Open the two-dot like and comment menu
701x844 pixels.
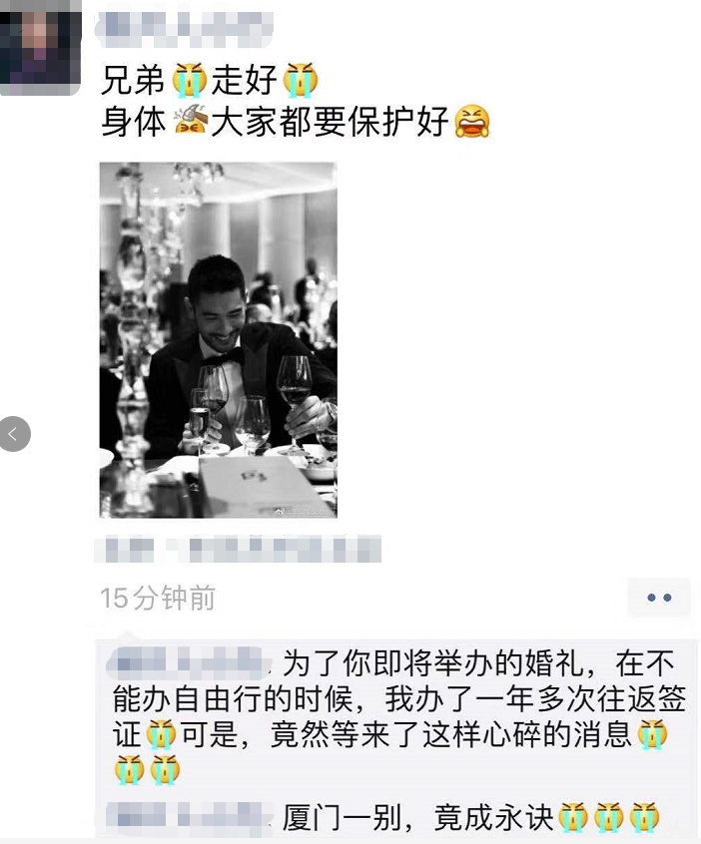point(659,598)
